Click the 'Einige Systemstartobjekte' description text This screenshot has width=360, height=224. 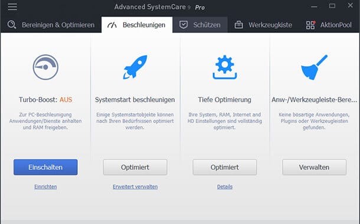click(135, 121)
